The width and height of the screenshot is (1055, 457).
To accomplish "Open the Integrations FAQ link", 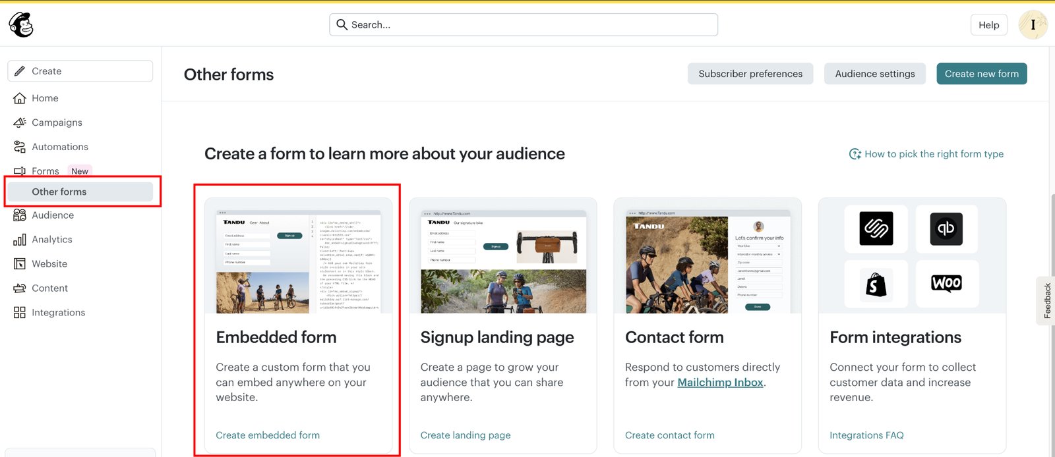I will 866,435.
